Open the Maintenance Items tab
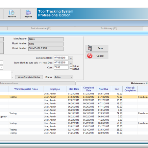The height and width of the screenshot is (148, 148). (37, 83)
